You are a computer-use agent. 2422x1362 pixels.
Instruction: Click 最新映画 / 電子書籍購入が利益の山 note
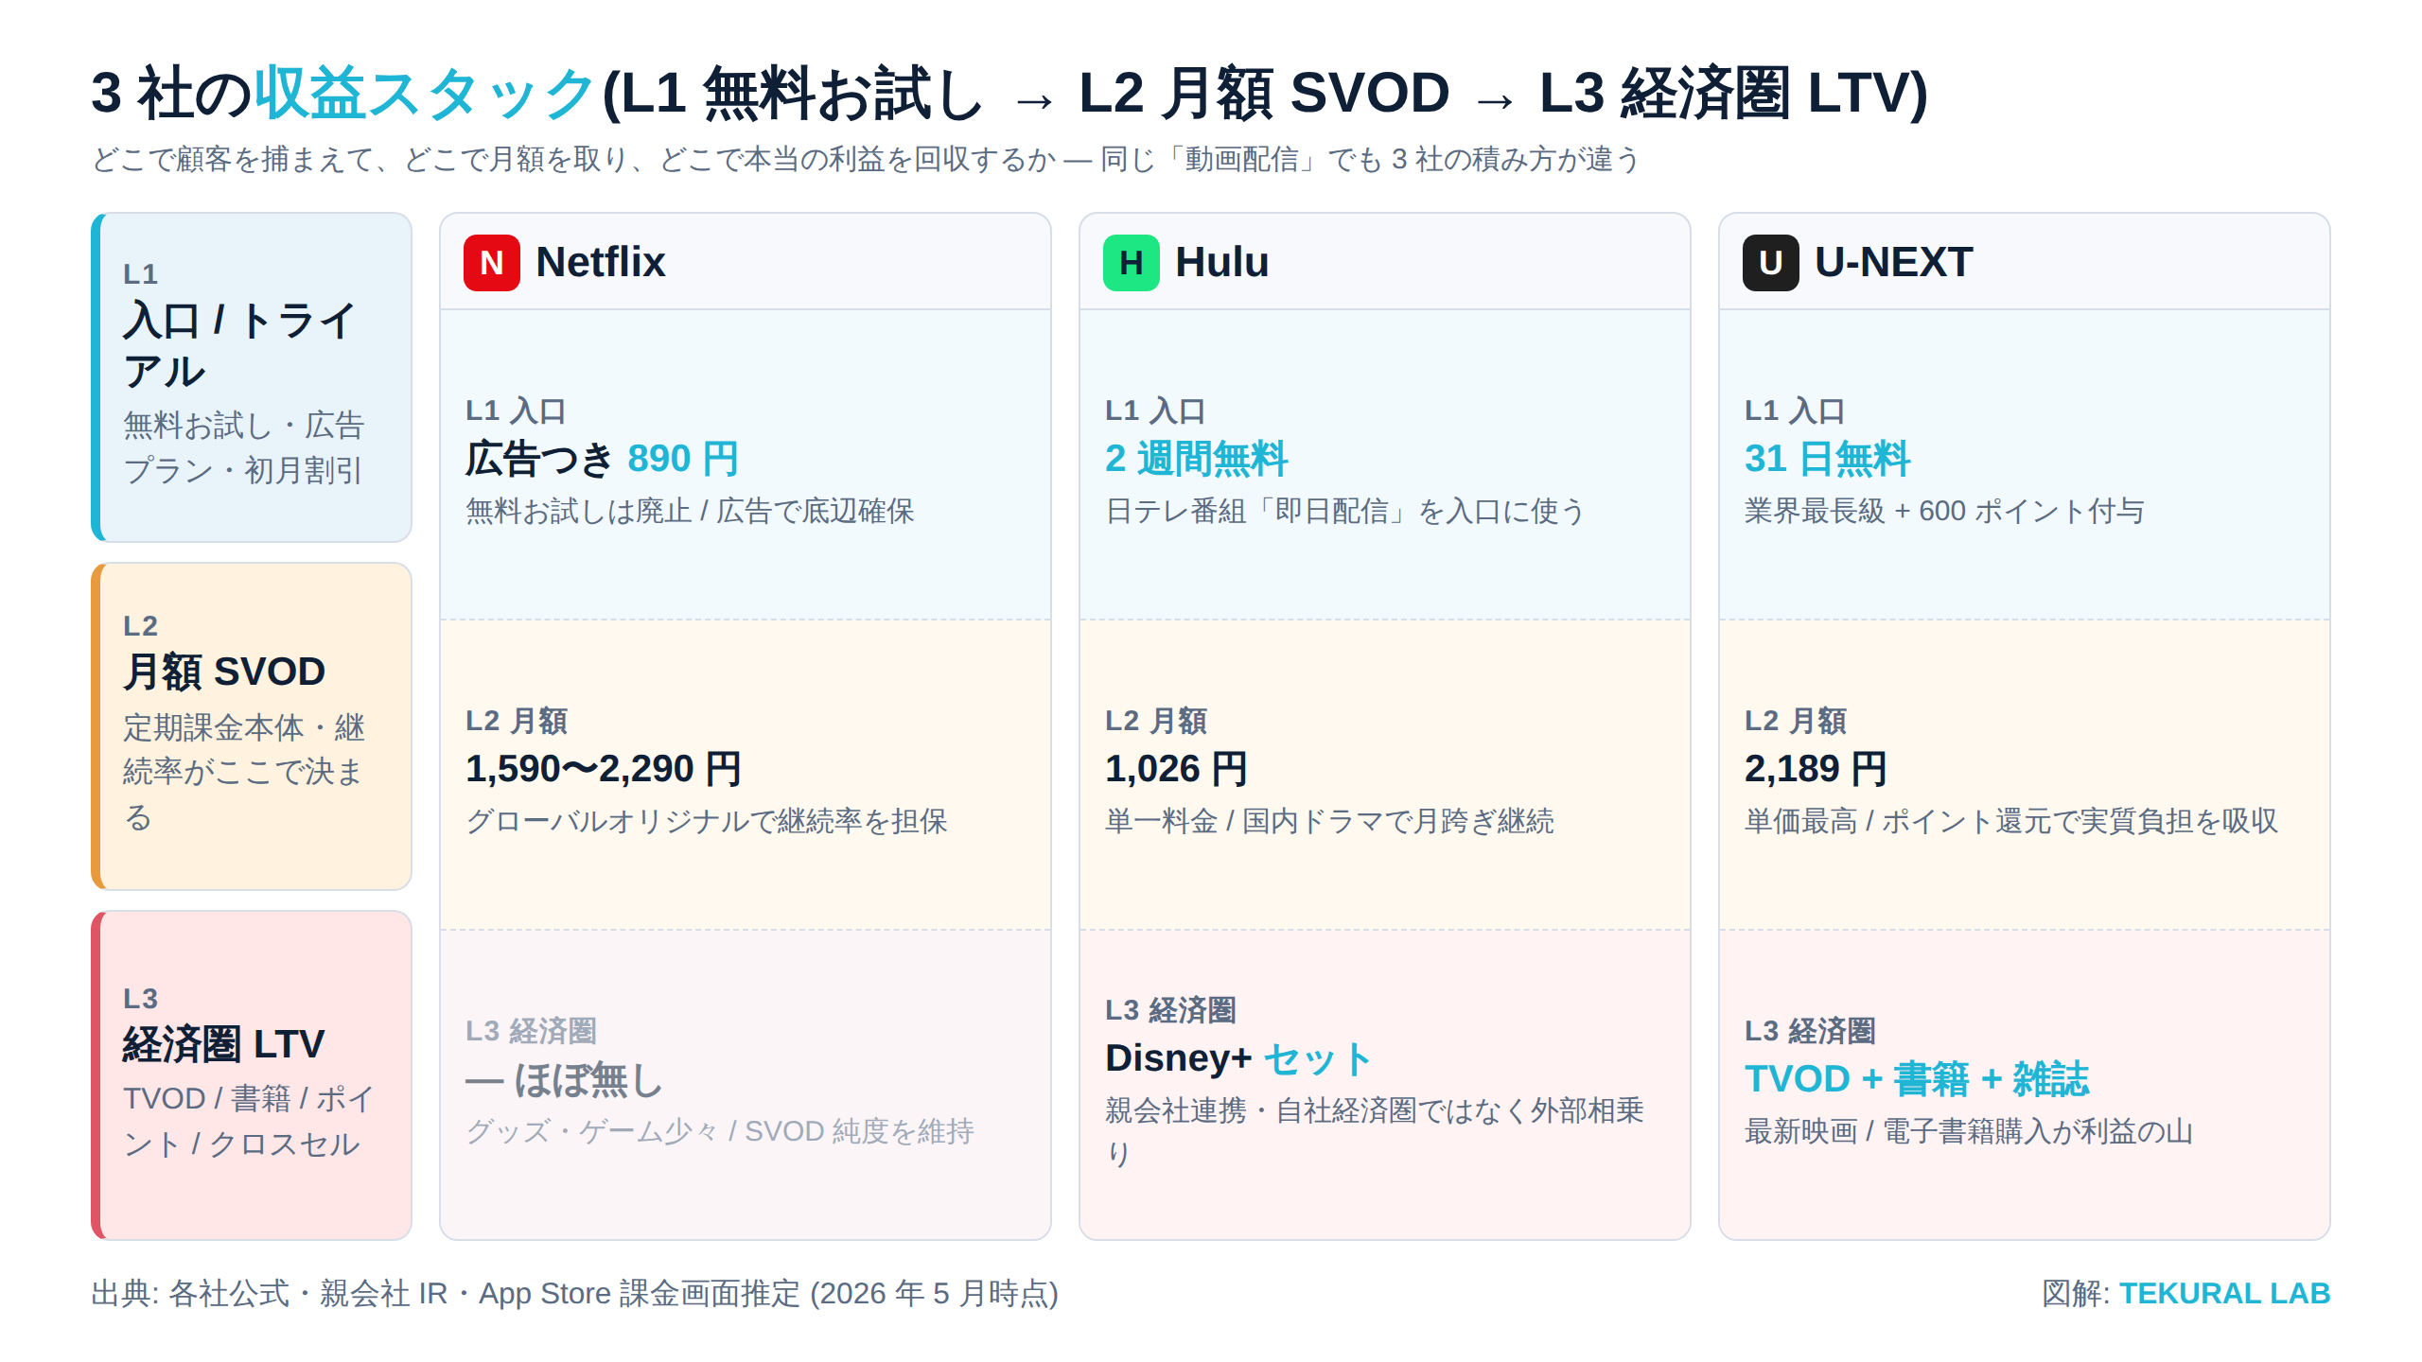pyautogui.click(x=1968, y=1131)
